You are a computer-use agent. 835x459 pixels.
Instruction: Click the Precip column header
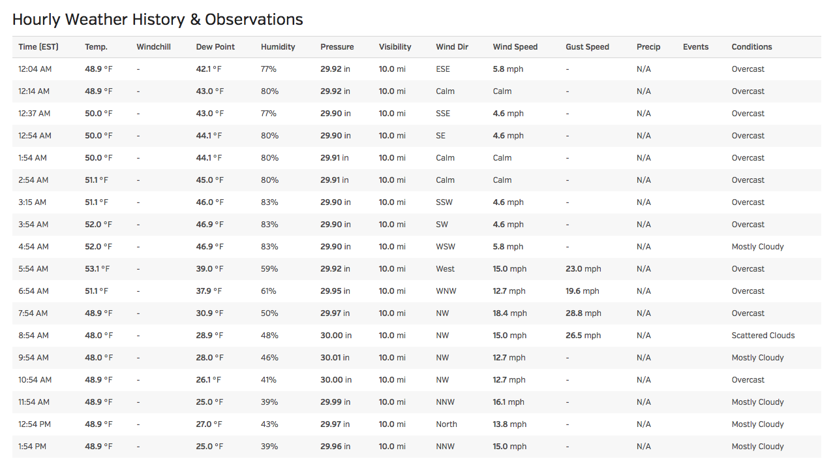pos(648,47)
